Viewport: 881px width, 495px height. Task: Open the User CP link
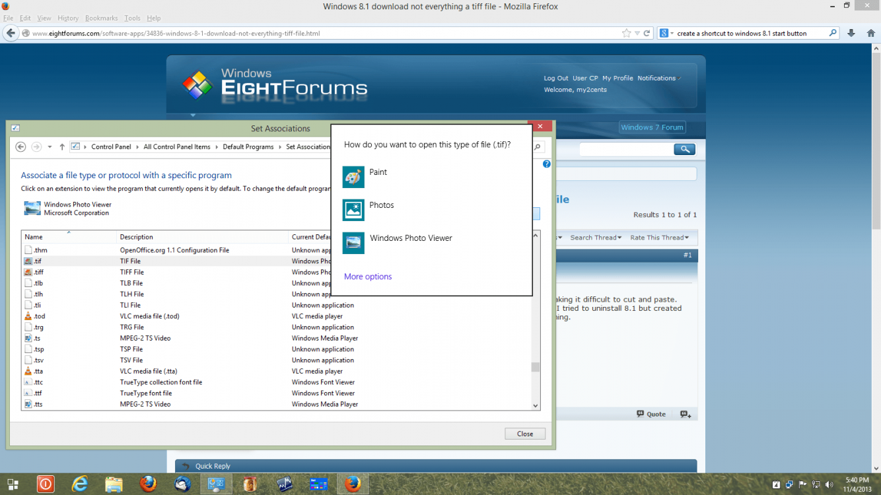point(585,78)
